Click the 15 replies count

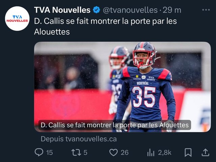49,153
